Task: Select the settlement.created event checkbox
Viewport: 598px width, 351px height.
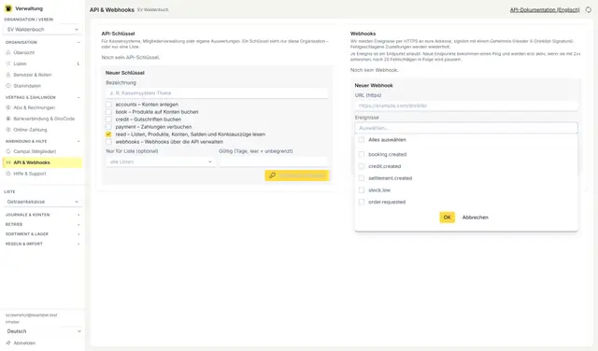Action: pos(362,178)
